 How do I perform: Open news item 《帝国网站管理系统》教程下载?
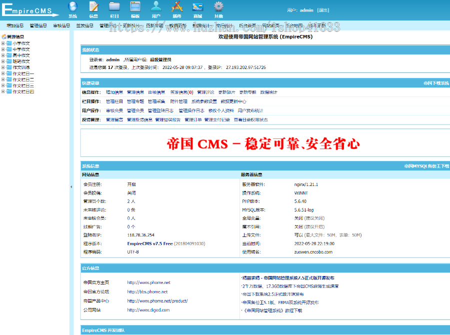272,311
